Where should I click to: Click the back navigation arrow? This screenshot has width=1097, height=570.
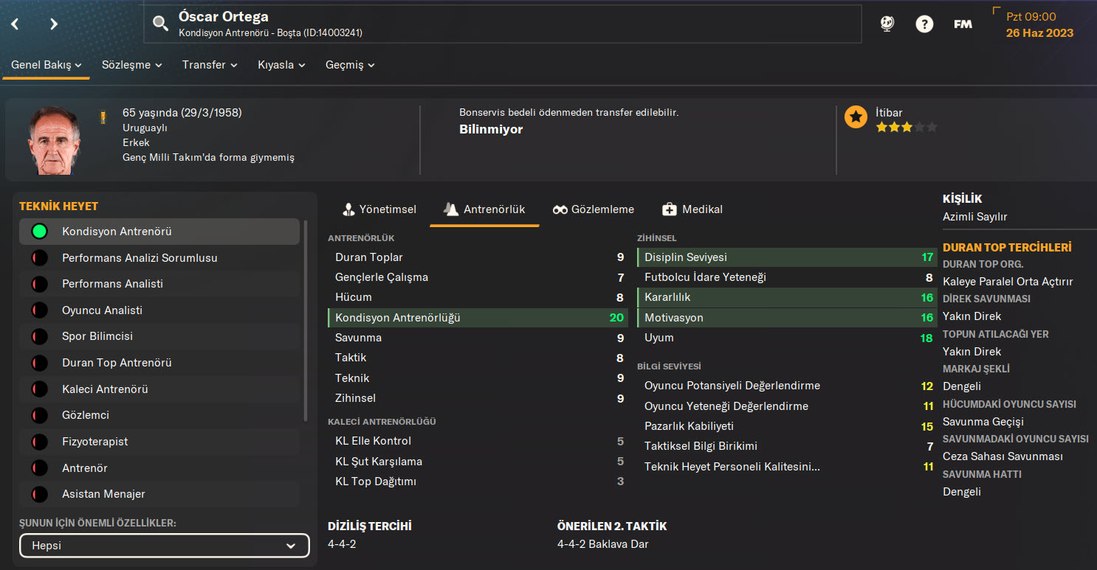(15, 24)
